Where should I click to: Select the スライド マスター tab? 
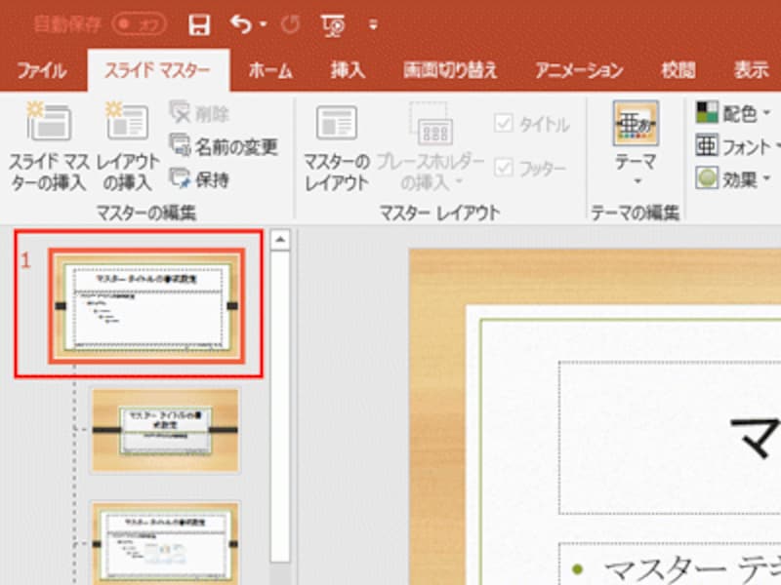(x=158, y=70)
